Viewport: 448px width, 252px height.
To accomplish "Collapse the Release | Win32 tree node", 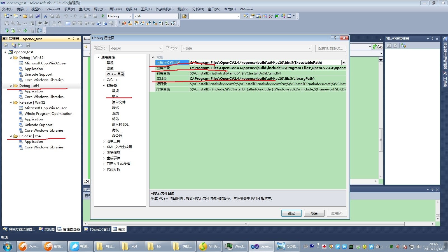I will coord(11,102).
